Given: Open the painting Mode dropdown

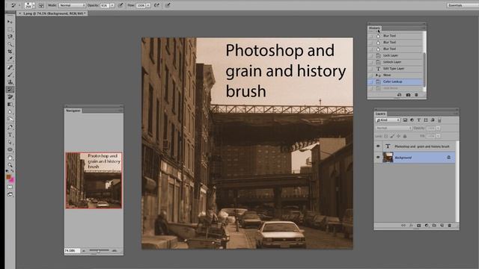Looking at the screenshot, I should pos(72,5).
